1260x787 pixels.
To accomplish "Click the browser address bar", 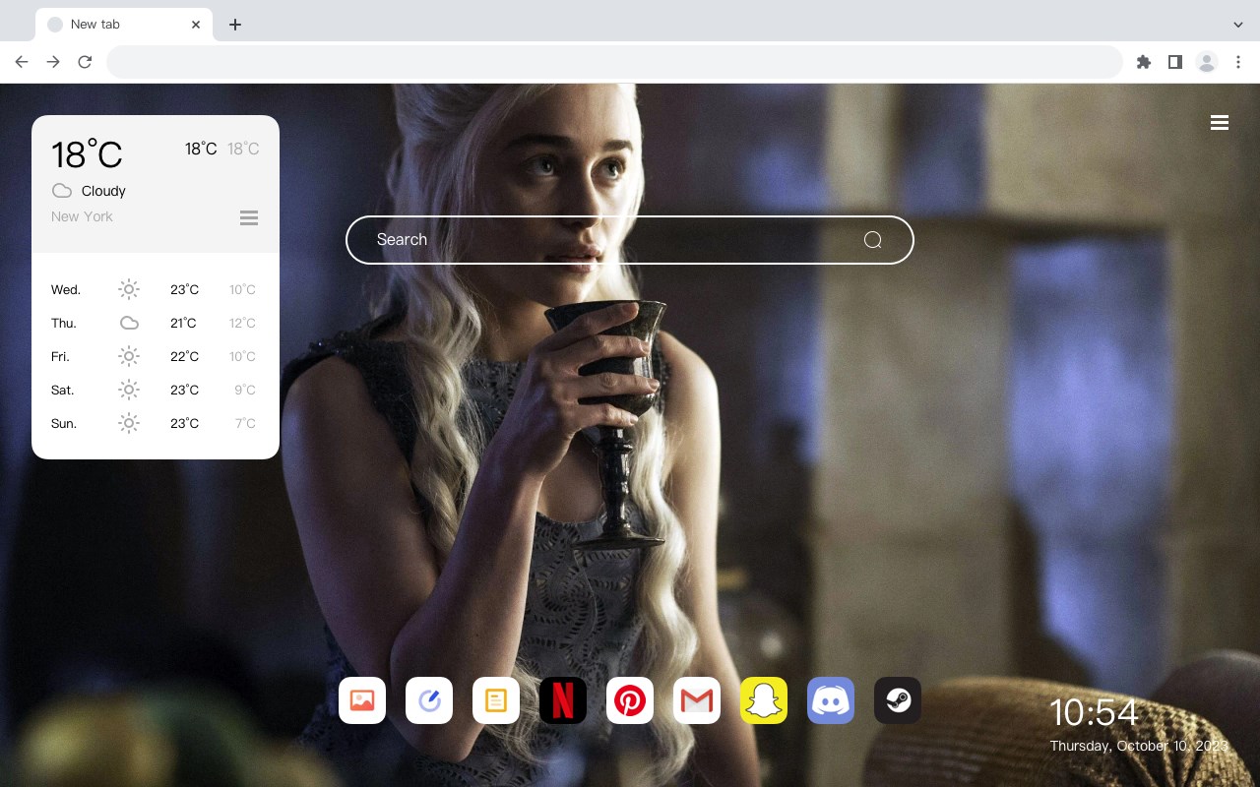I will pos(614,62).
